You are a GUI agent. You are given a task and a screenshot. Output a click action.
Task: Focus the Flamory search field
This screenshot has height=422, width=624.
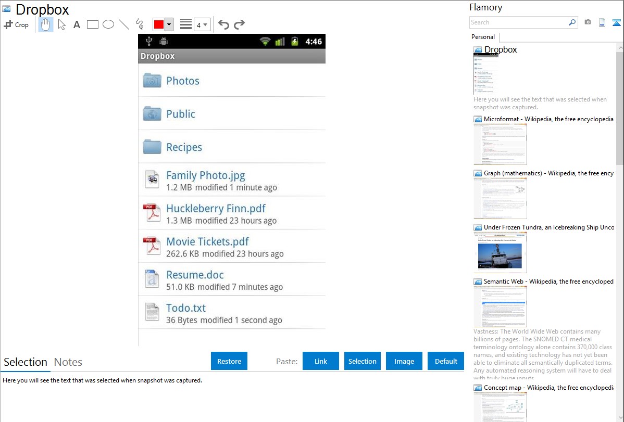click(519, 22)
